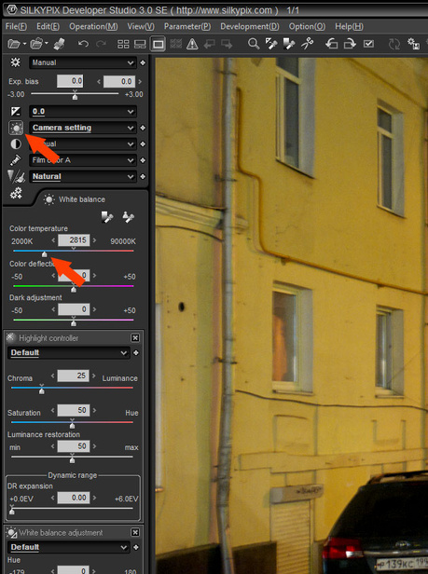The width and height of the screenshot is (428, 574).
Task: Open the White balance adjustment Default dropdown
Action: 68,547
